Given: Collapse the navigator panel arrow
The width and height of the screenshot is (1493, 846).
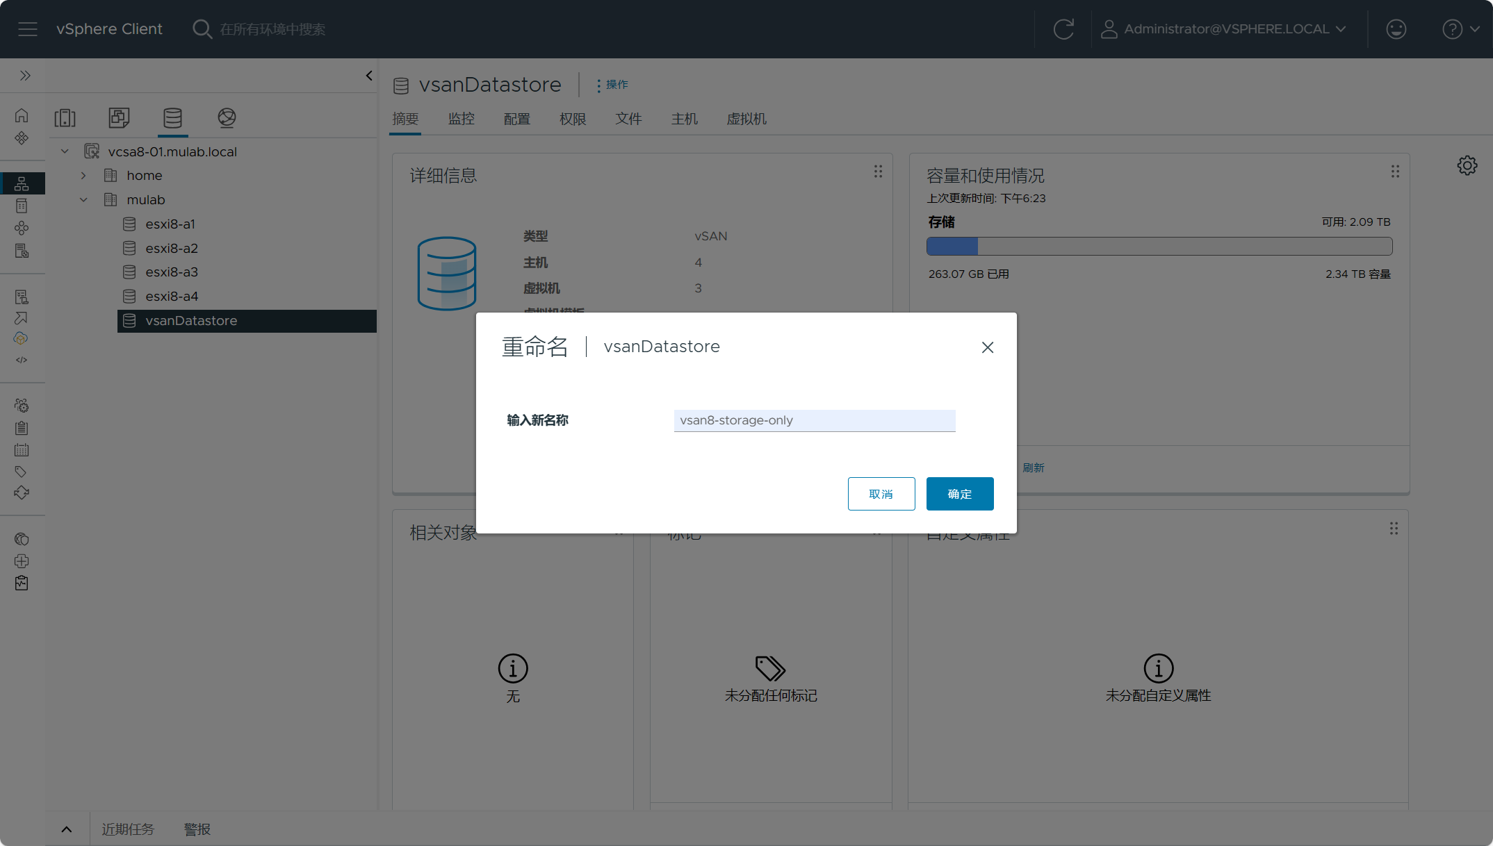Looking at the screenshot, I should click(x=369, y=75).
